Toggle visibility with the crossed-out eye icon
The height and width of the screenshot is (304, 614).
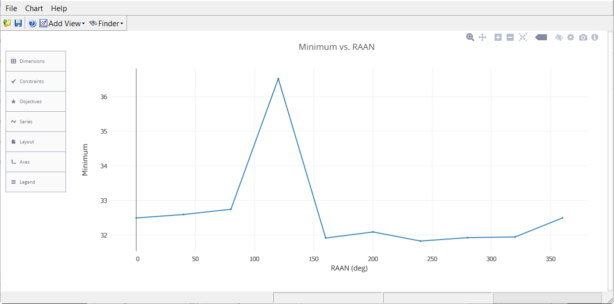(559, 37)
